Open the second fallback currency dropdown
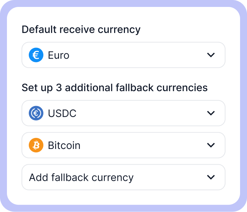The height and width of the screenshot is (212, 247). (123, 145)
